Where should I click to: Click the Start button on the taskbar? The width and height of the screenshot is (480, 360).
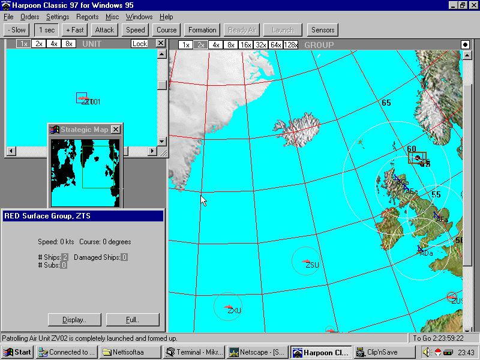point(17,352)
